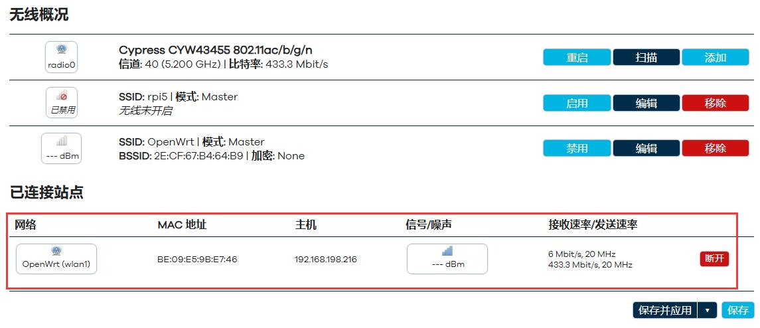
Task: Restart radio0 with the 重启 button
Action: pos(577,57)
